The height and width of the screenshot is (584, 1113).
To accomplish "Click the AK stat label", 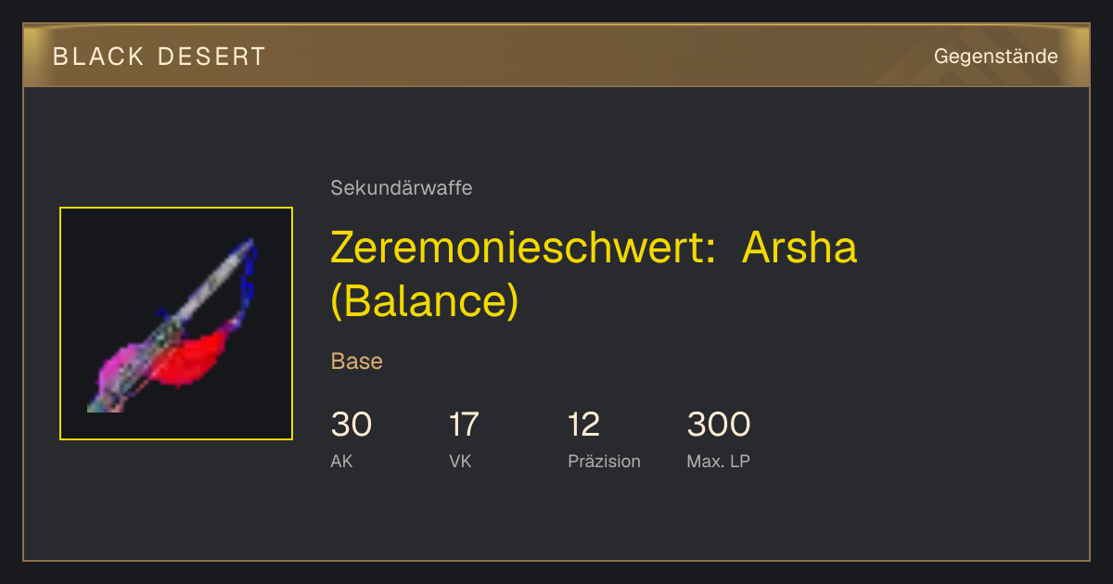I will 341,461.
